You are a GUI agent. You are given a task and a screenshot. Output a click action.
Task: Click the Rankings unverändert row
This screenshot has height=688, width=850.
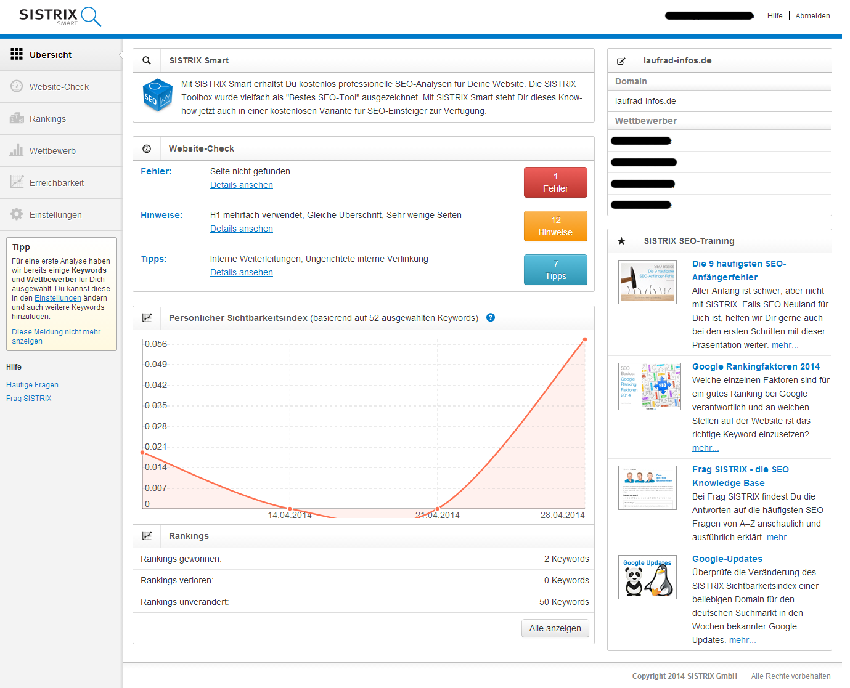(x=364, y=602)
